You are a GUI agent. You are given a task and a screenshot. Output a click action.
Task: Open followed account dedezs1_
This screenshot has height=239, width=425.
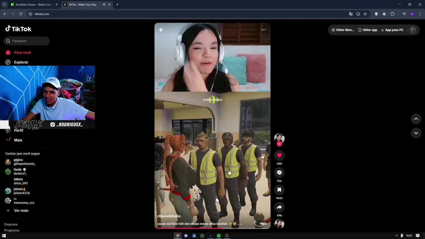pyautogui.click(x=20, y=173)
